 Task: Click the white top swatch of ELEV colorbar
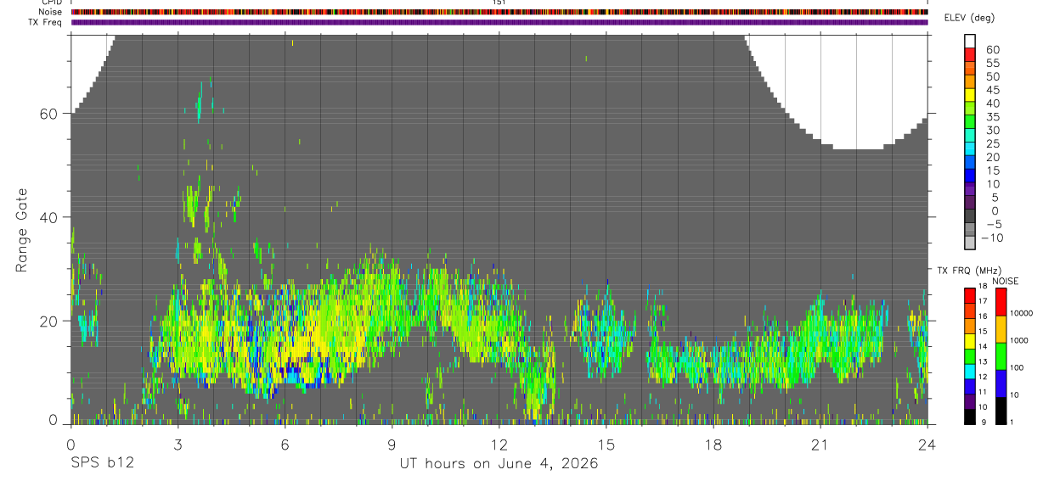pyautogui.click(x=970, y=41)
